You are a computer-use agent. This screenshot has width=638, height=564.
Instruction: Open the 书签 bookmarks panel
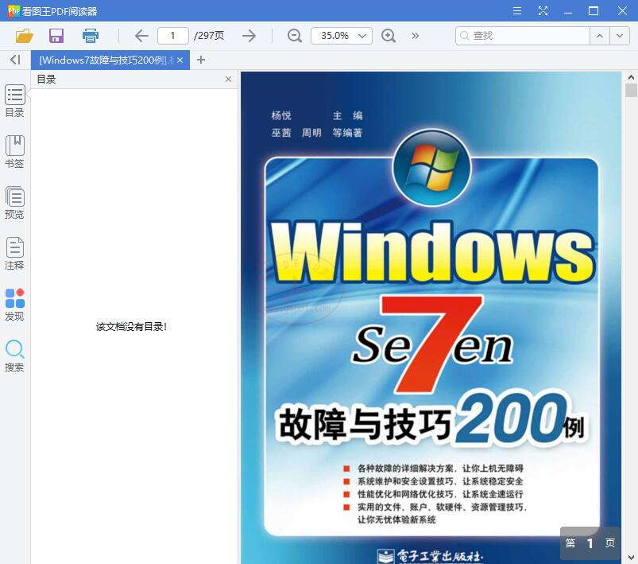click(14, 152)
